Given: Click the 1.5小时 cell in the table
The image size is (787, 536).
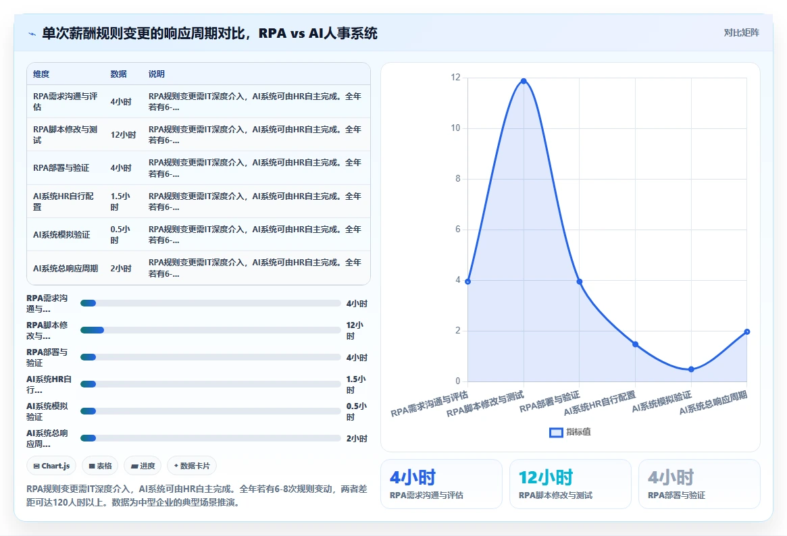Looking at the screenshot, I should click(x=120, y=202).
